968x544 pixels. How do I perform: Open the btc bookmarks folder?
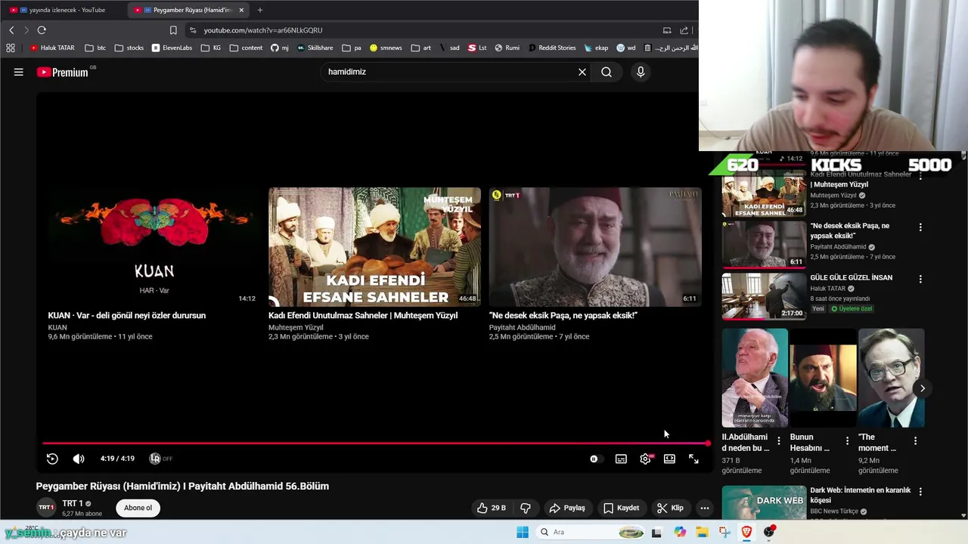tap(95, 48)
